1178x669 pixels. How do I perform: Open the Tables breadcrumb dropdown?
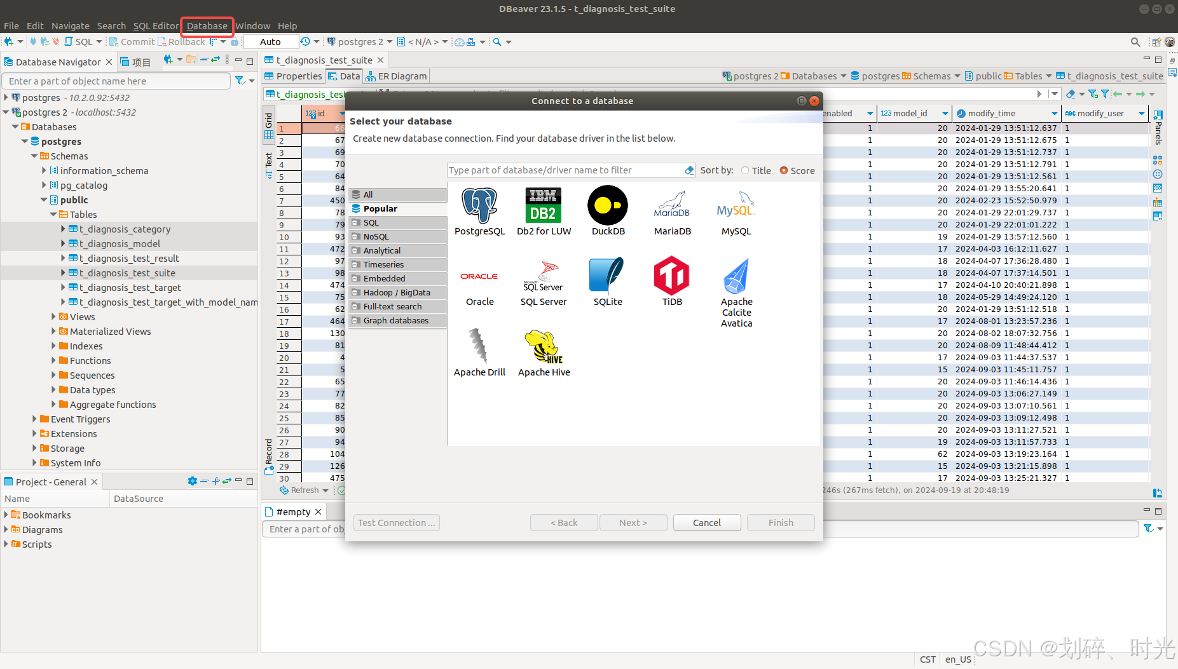(x=1048, y=76)
